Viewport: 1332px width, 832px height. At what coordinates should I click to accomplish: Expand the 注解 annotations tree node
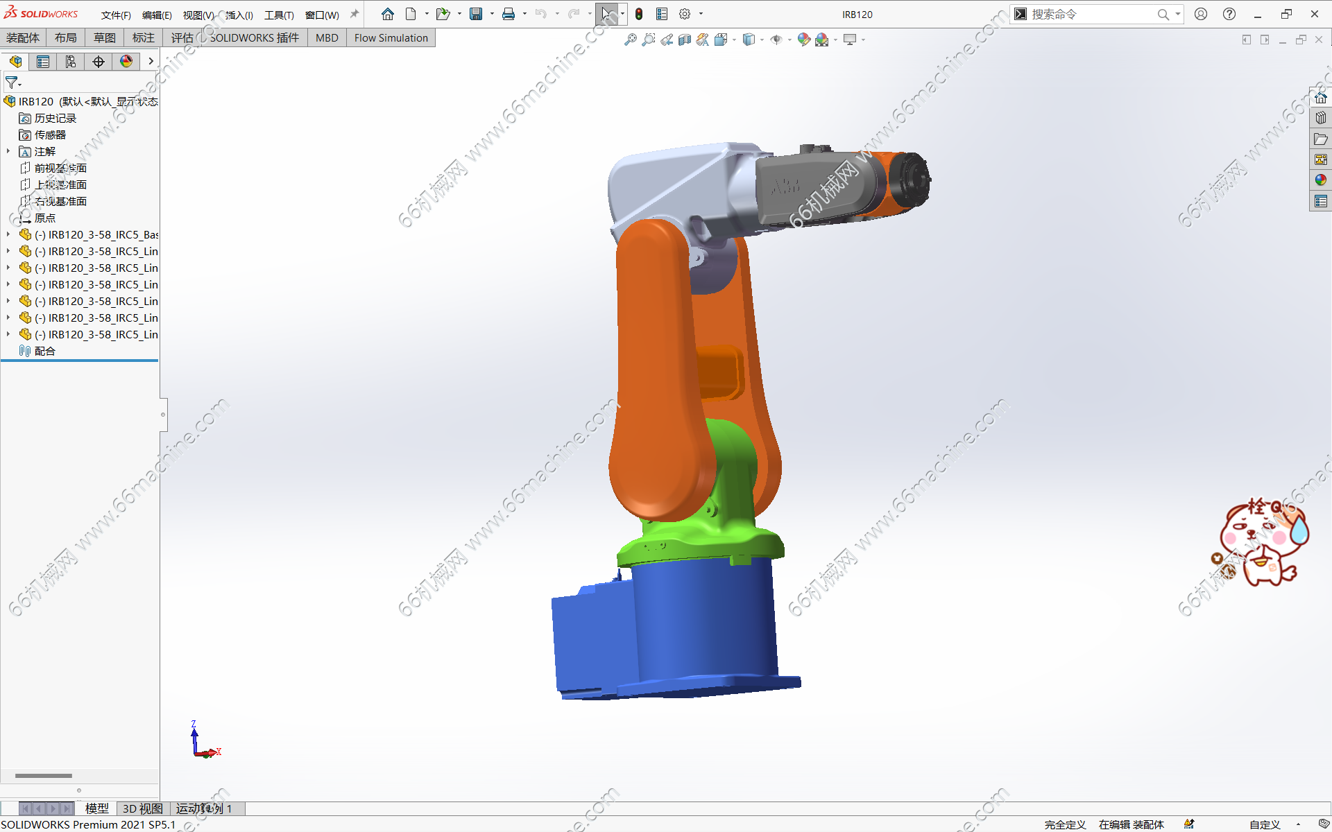[8, 151]
